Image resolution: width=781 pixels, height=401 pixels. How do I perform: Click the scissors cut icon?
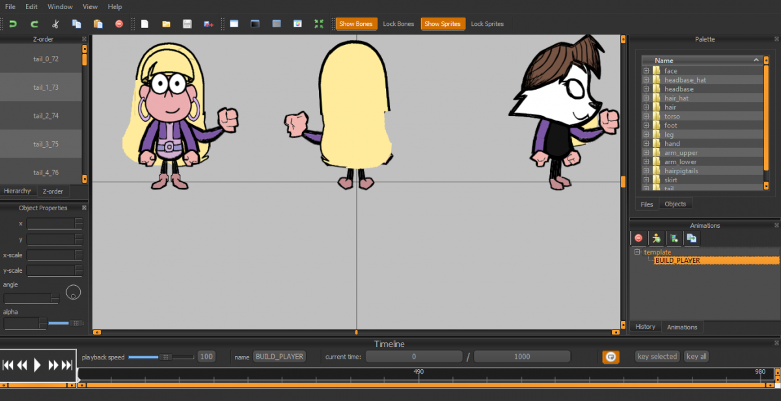tap(55, 24)
